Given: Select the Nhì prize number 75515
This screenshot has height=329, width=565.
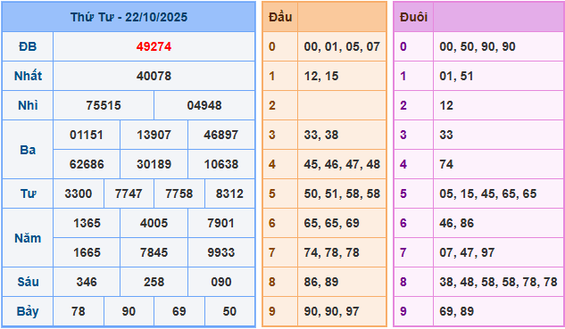Looking at the screenshot, I should [x=104, y=105].
